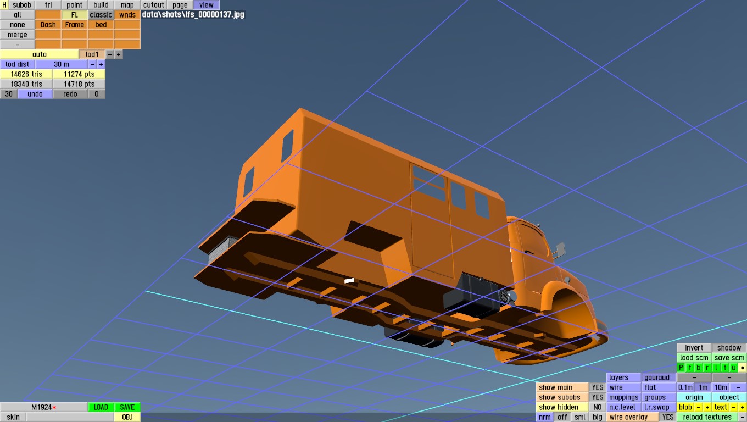Click the 14718 pts count
The width and height of the screenshot is (747, 422).
pos(79,84)
